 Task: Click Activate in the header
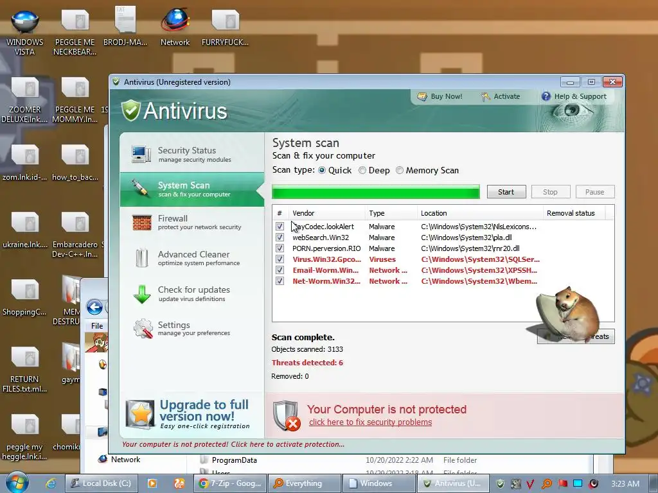(x=501, y=96)
